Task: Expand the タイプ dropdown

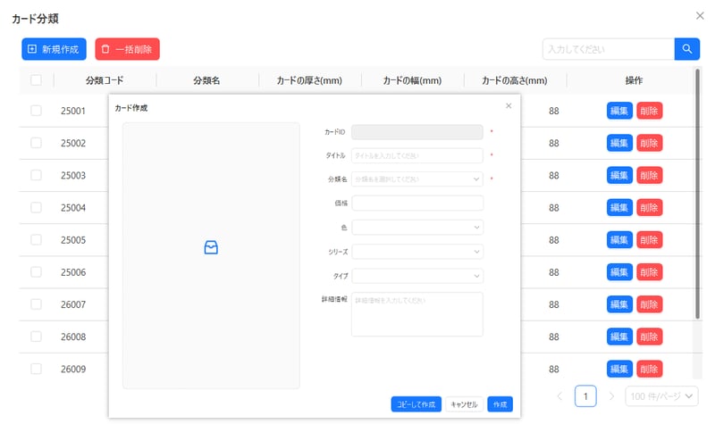Action: pos(417,276)
